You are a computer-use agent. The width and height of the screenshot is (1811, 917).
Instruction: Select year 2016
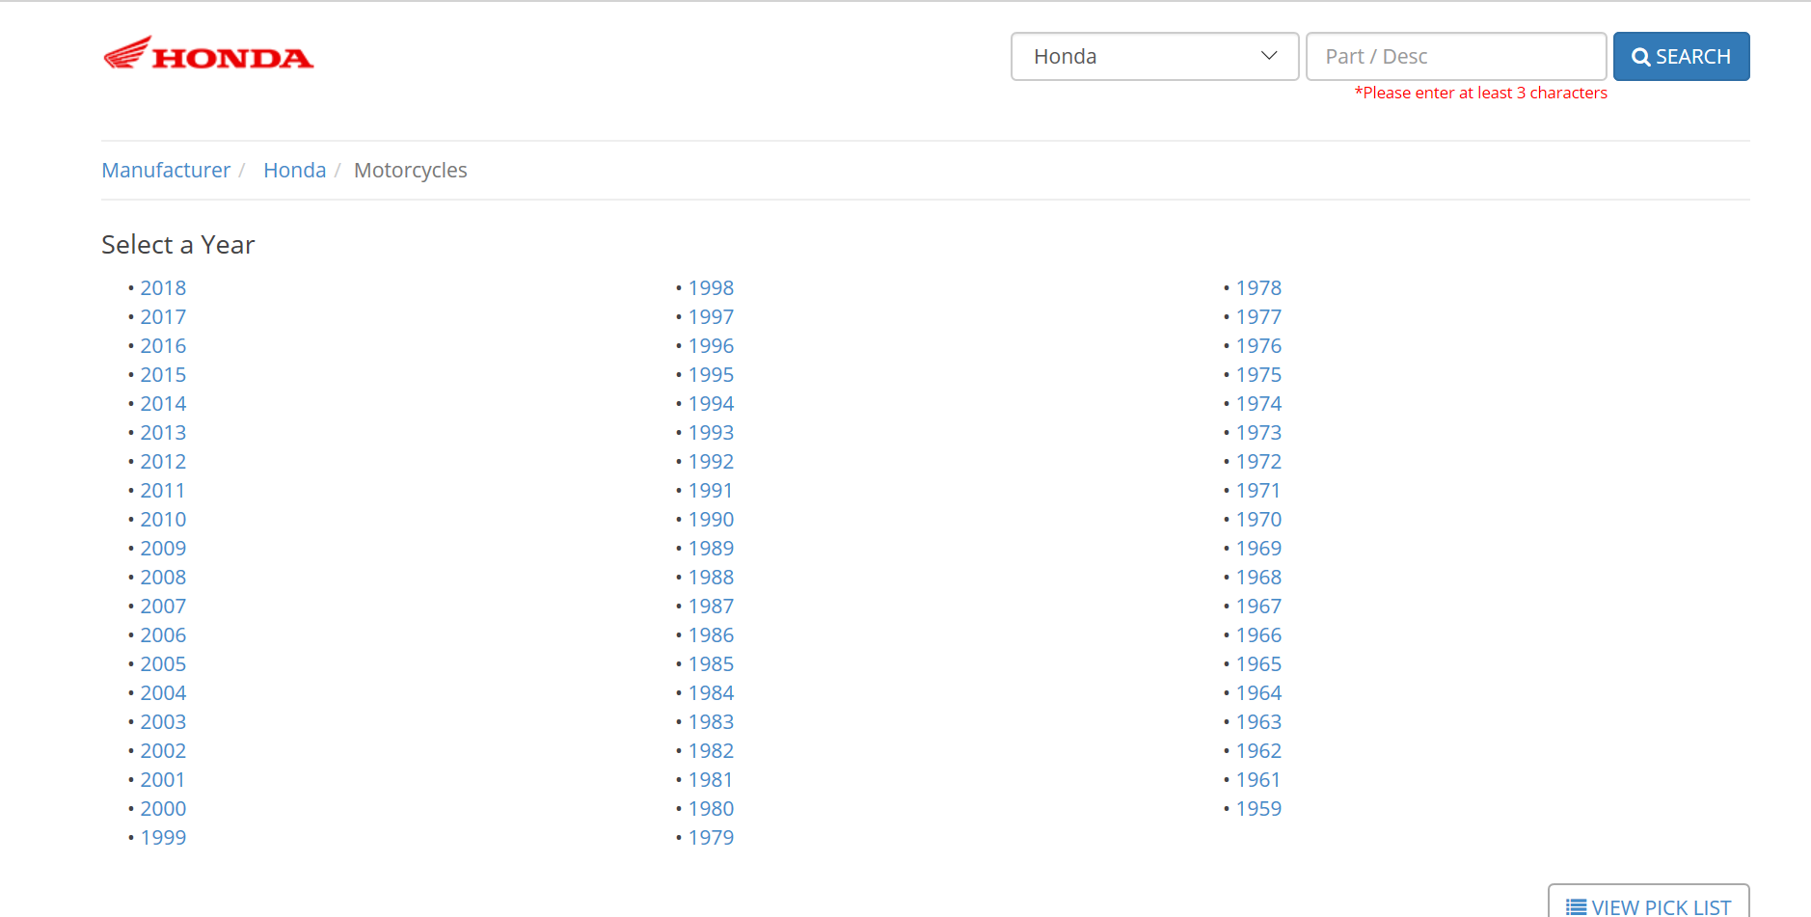coord(163,346)
